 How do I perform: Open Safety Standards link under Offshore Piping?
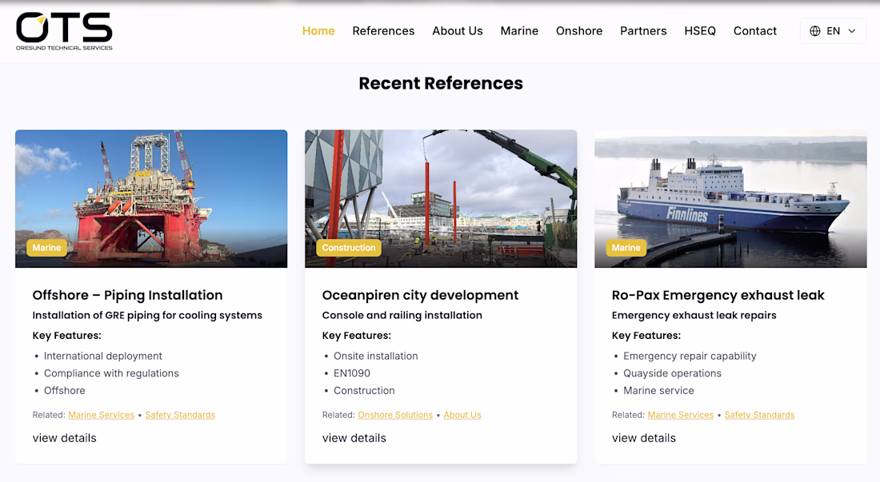(x=180, y=415)
